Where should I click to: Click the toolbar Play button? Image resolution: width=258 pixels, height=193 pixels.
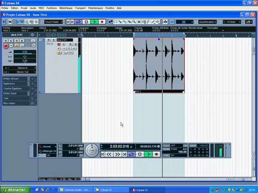click(94, 22)
